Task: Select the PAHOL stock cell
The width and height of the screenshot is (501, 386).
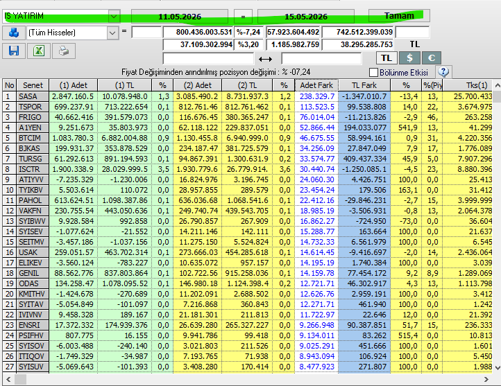Action: (x=33, y=200)
